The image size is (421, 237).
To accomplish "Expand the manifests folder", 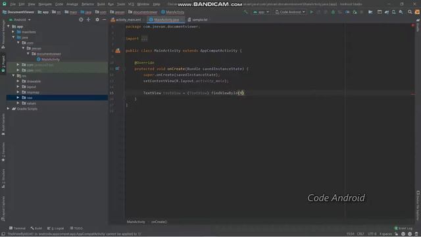I will pyautogui.click(x=13, y=32).
